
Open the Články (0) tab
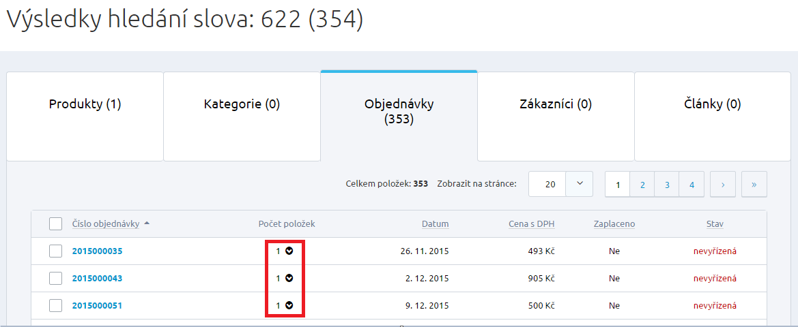[x=712, y=104]
